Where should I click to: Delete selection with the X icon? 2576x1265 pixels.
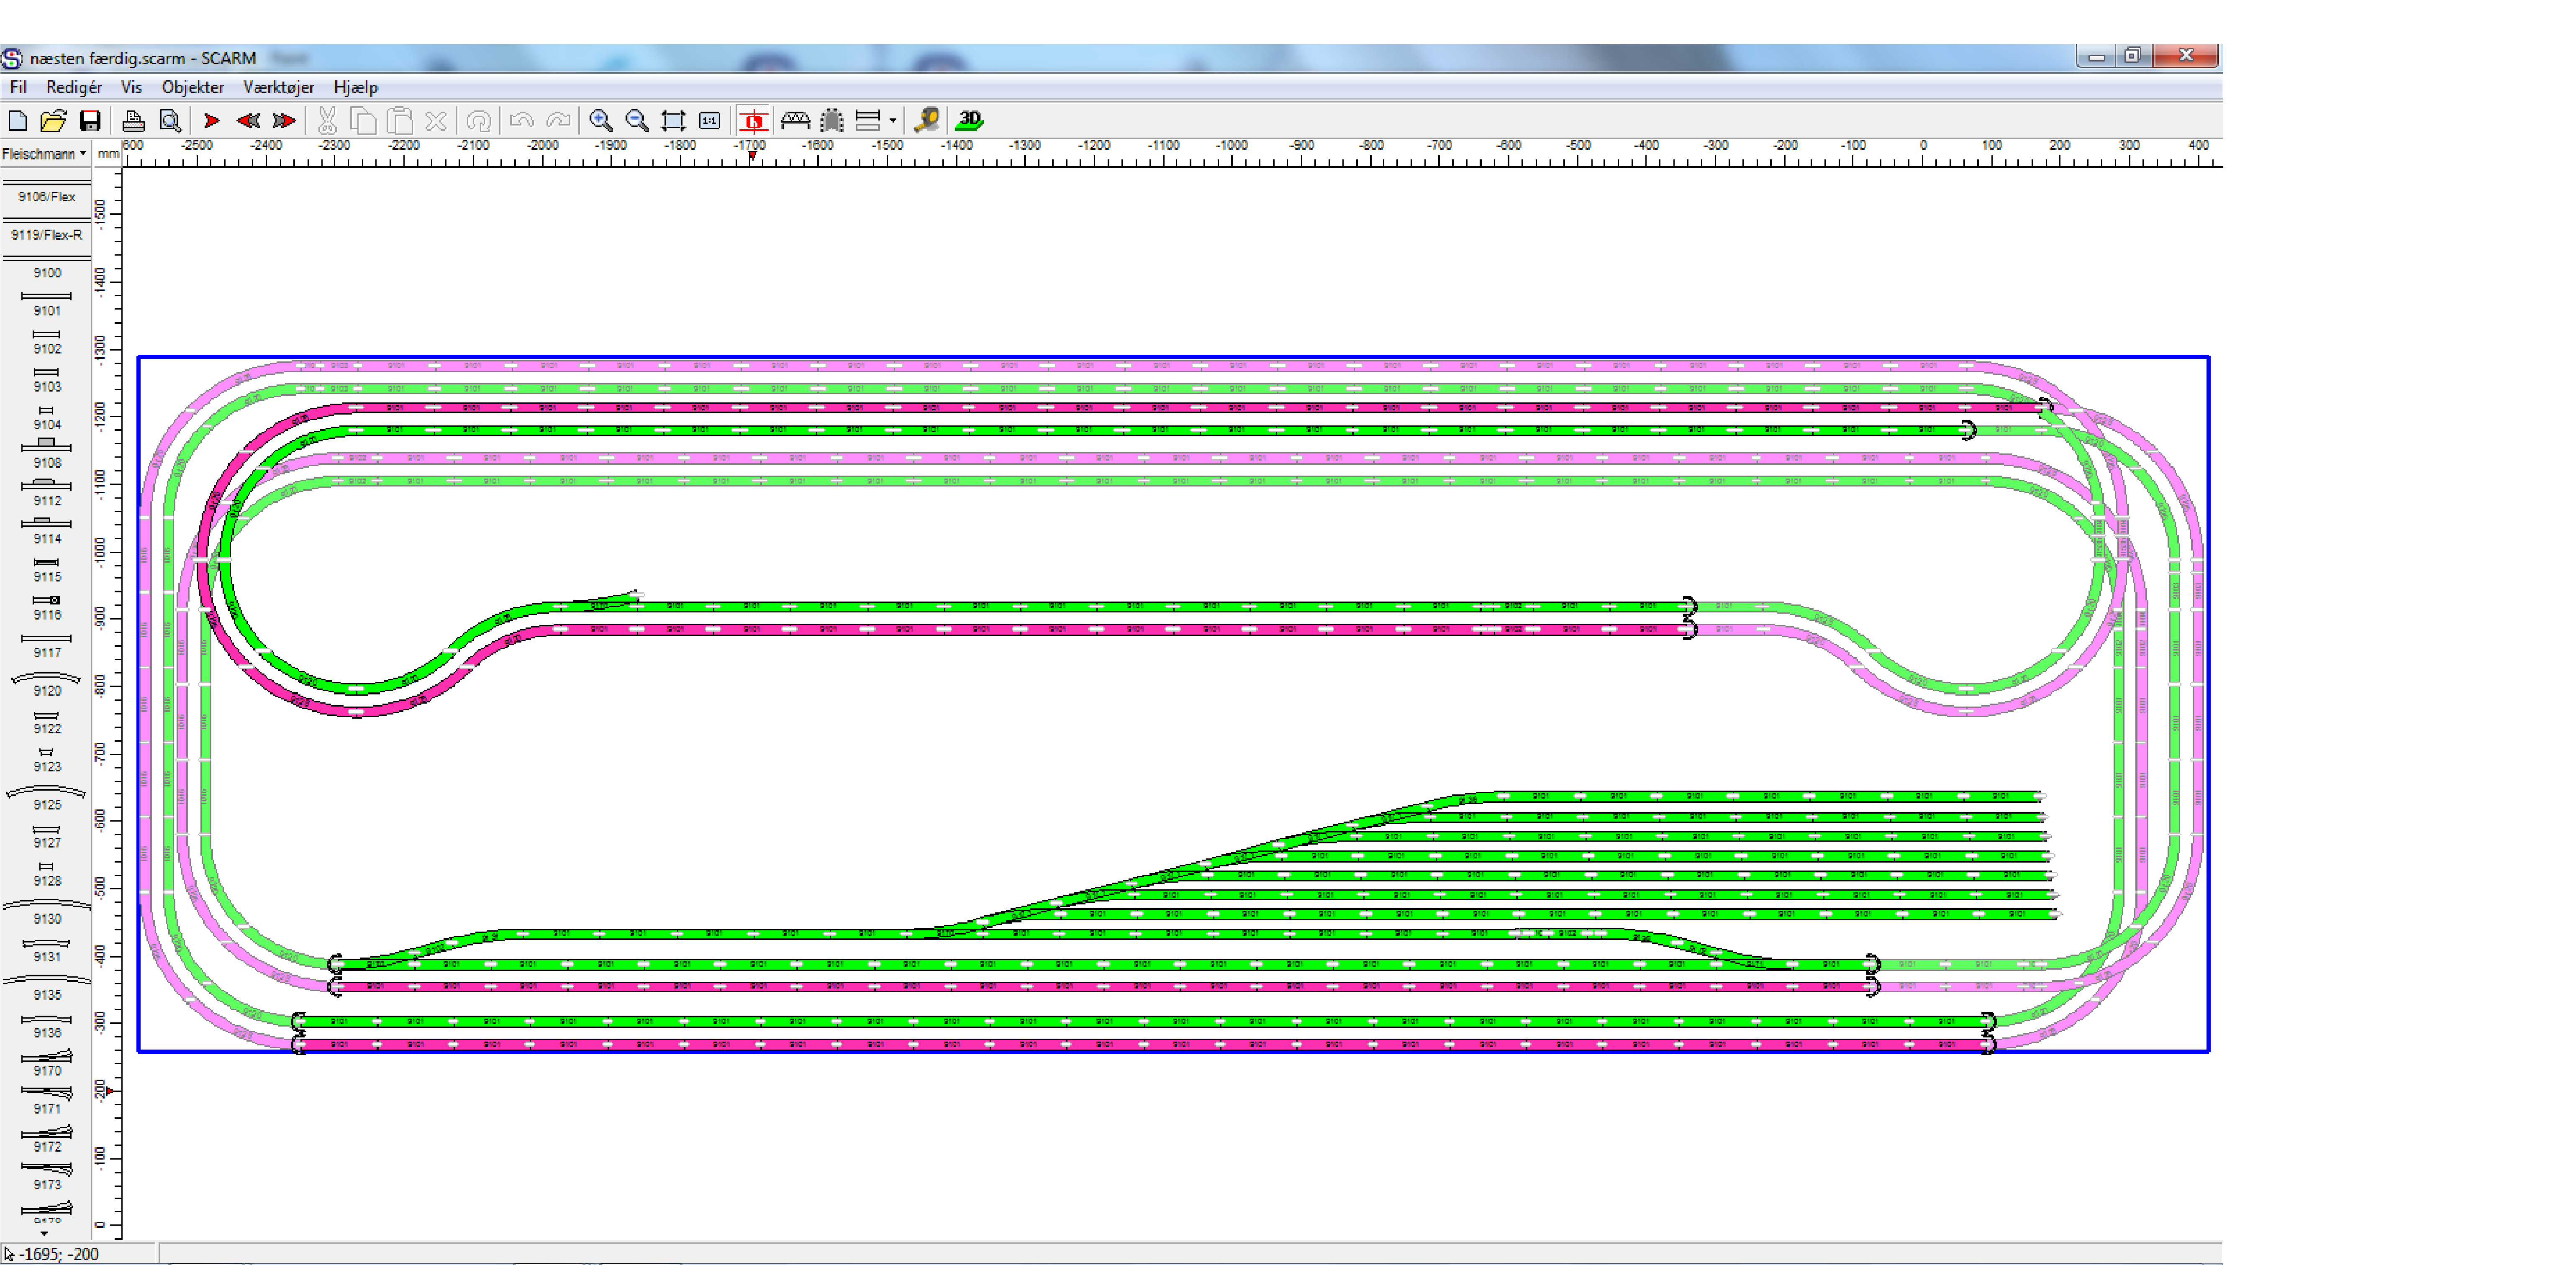coord(436,121)
